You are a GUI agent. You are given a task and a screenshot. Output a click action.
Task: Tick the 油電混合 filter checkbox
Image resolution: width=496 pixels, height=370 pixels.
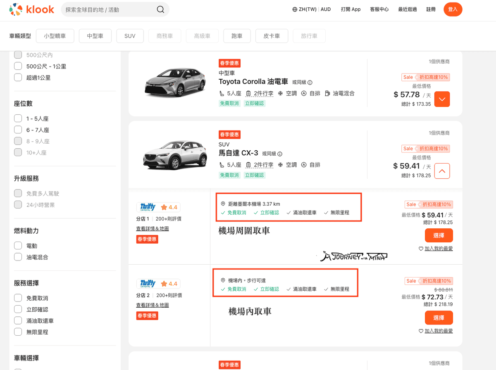tap(18, 257)
